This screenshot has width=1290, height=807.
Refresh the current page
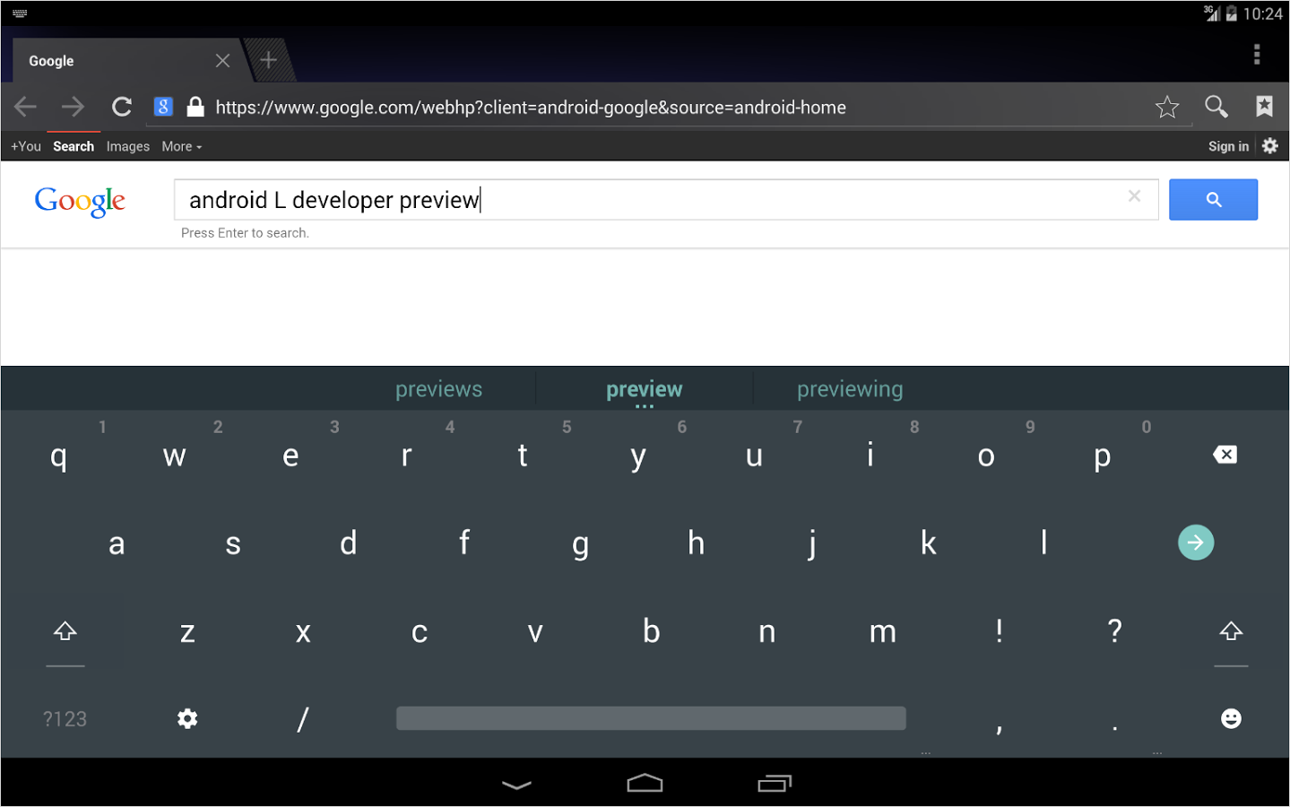121,106
